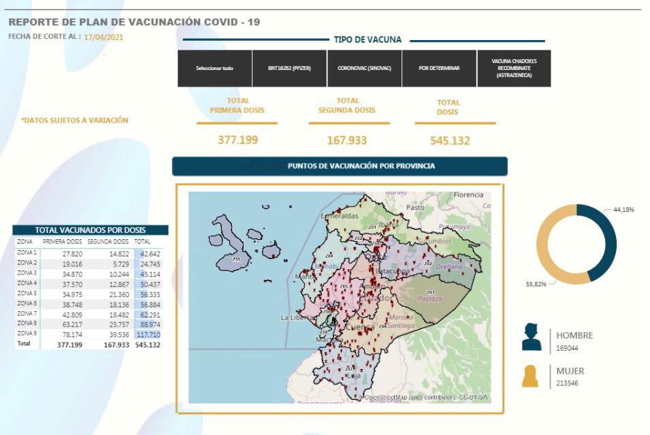Click the table grand total 545.132
The height and width of the screenshot is (435, 650).
[148, 345]
